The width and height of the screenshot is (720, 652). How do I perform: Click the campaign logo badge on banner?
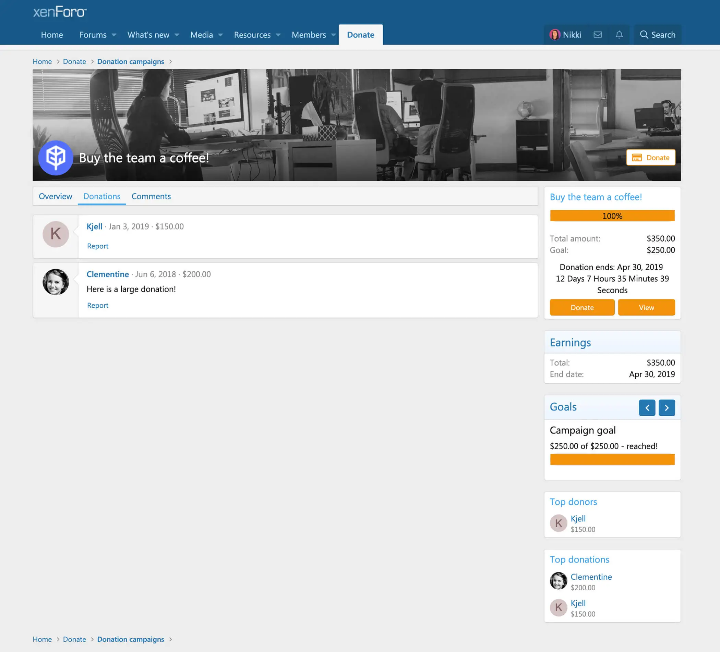click(x=56, y=158)
